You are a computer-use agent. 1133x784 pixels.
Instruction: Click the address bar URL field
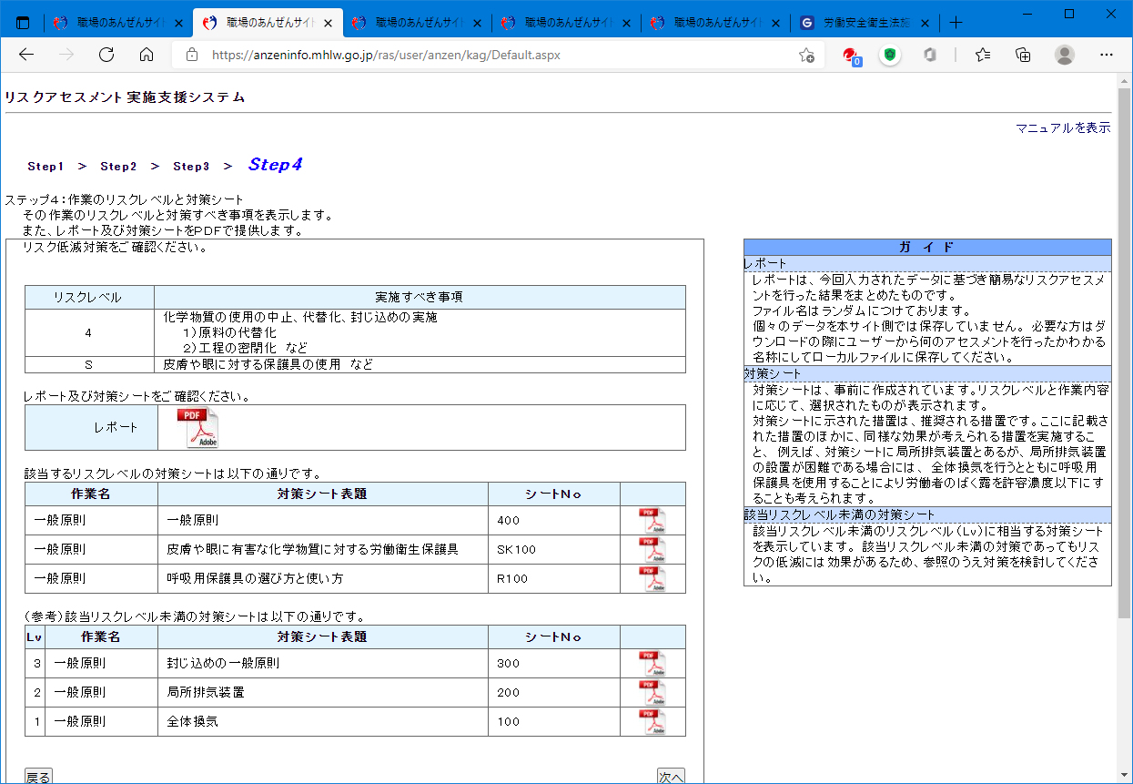tap(491, 55)
